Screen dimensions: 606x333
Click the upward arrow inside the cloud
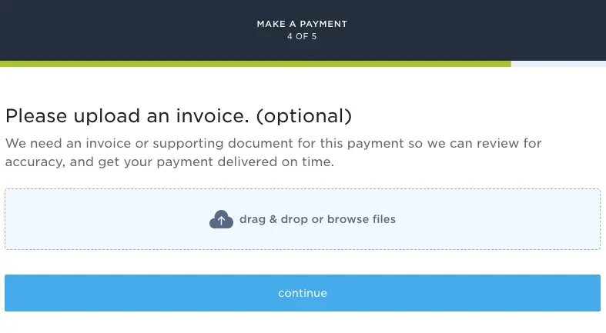point(221,220)
